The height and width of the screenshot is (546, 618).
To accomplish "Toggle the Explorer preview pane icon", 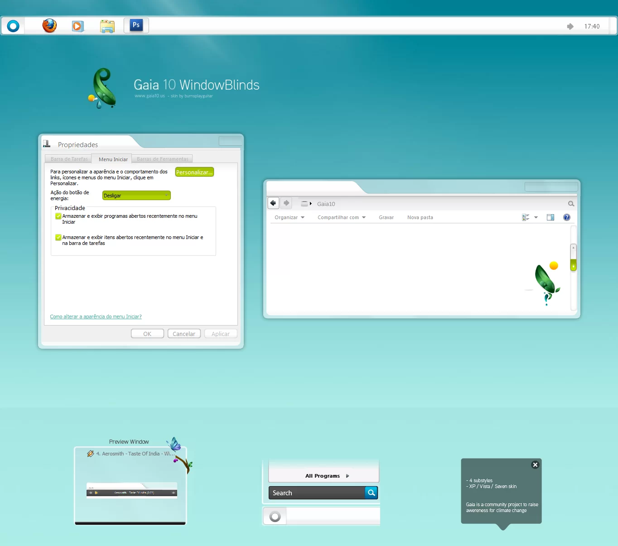I will pyautogui.click(x=550, y=217).
